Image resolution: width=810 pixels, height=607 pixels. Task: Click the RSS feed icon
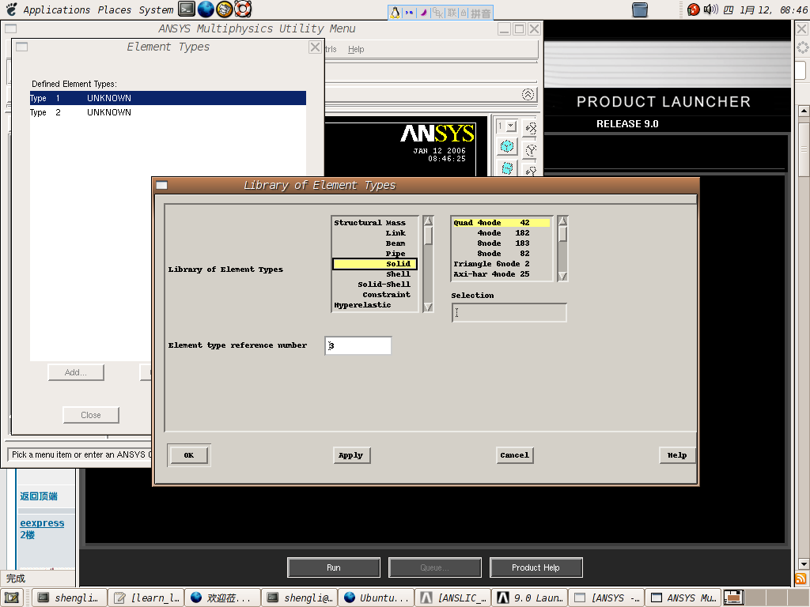coord(801,579)
